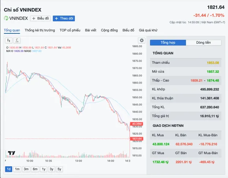Click the Chỉ số VNINDEX title
This screenshot has width=228, height=178.
coord(22,10)
